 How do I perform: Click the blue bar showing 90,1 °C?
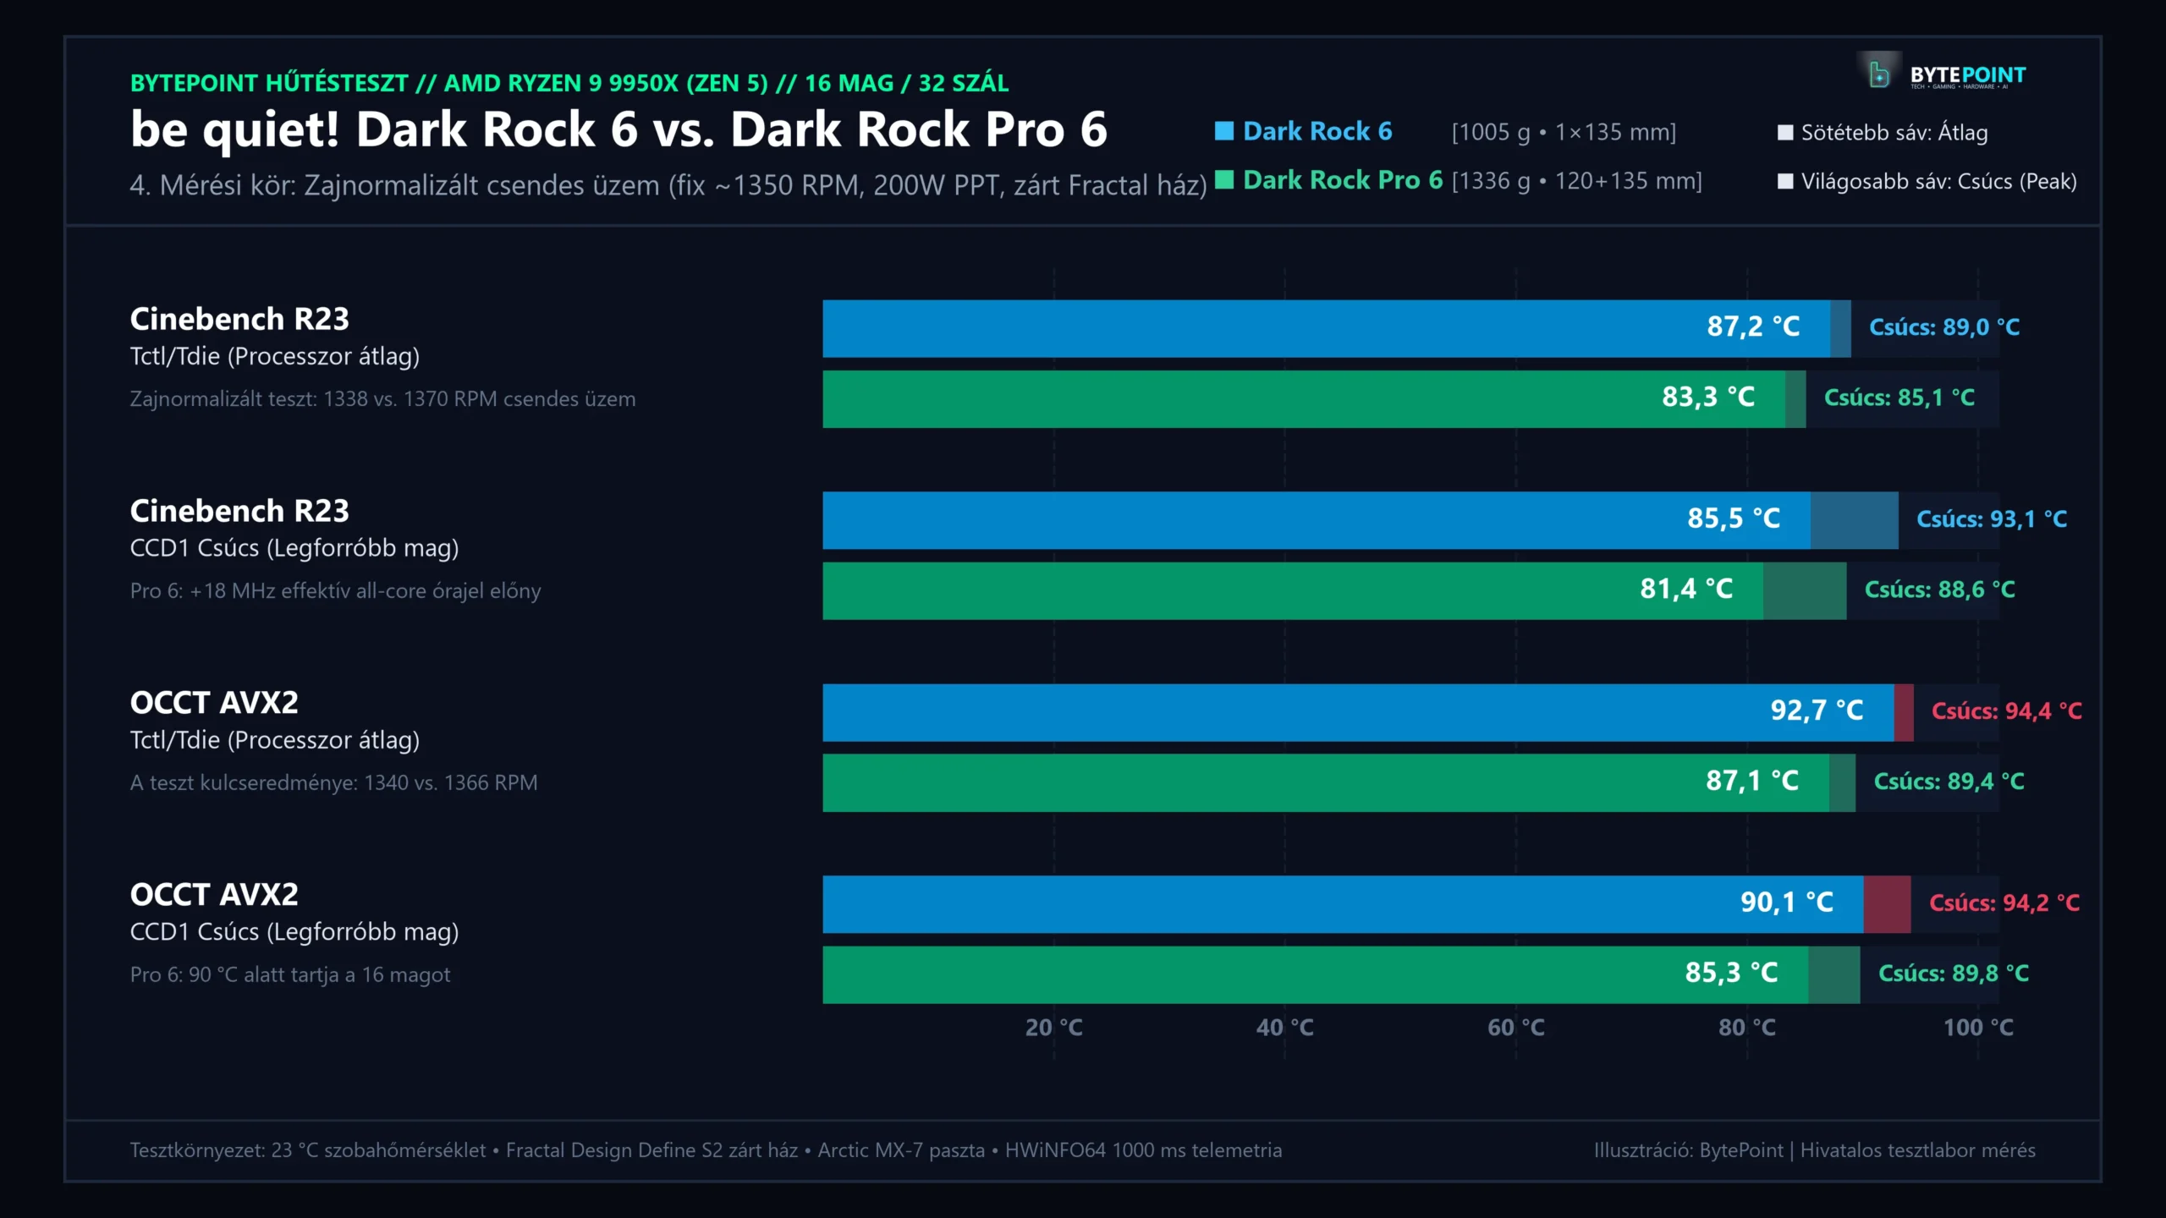[1343, 904]
